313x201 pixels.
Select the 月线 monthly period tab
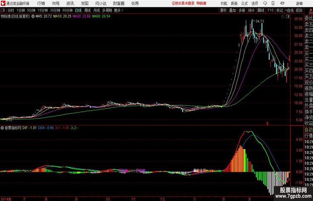click(x=96, y=10)
